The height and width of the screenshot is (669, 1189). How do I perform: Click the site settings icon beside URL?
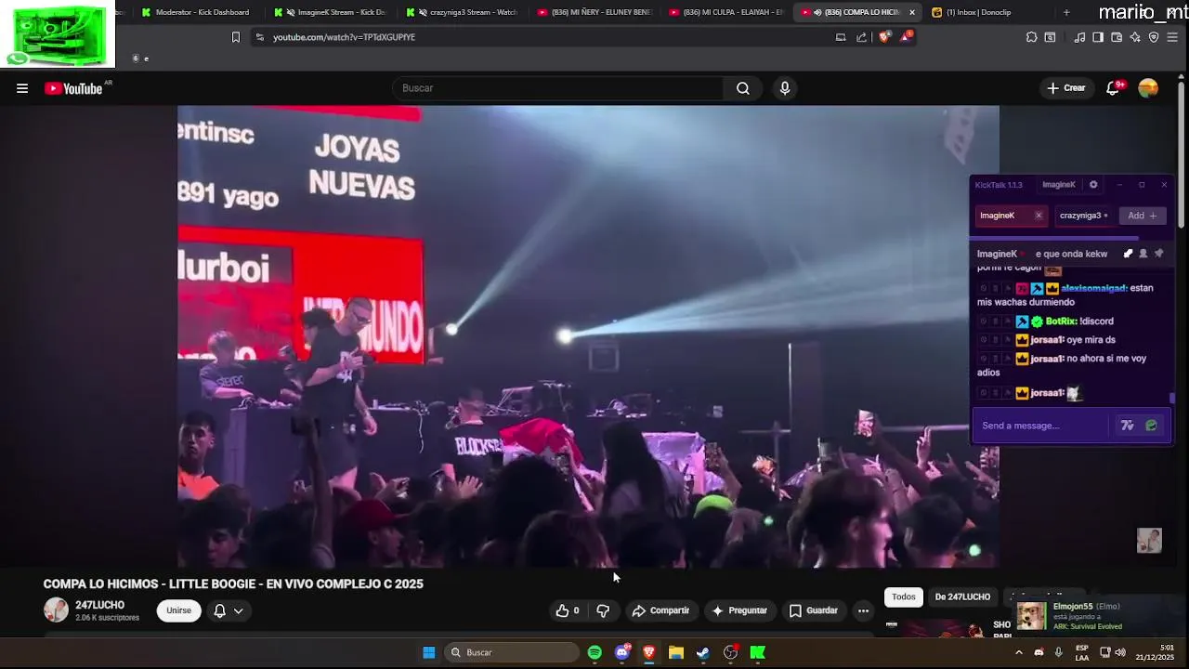click(x=260, y=37)
